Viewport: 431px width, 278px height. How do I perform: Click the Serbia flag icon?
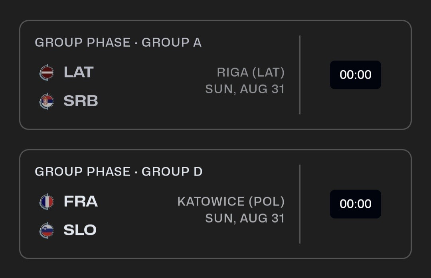tap(47, 101)
